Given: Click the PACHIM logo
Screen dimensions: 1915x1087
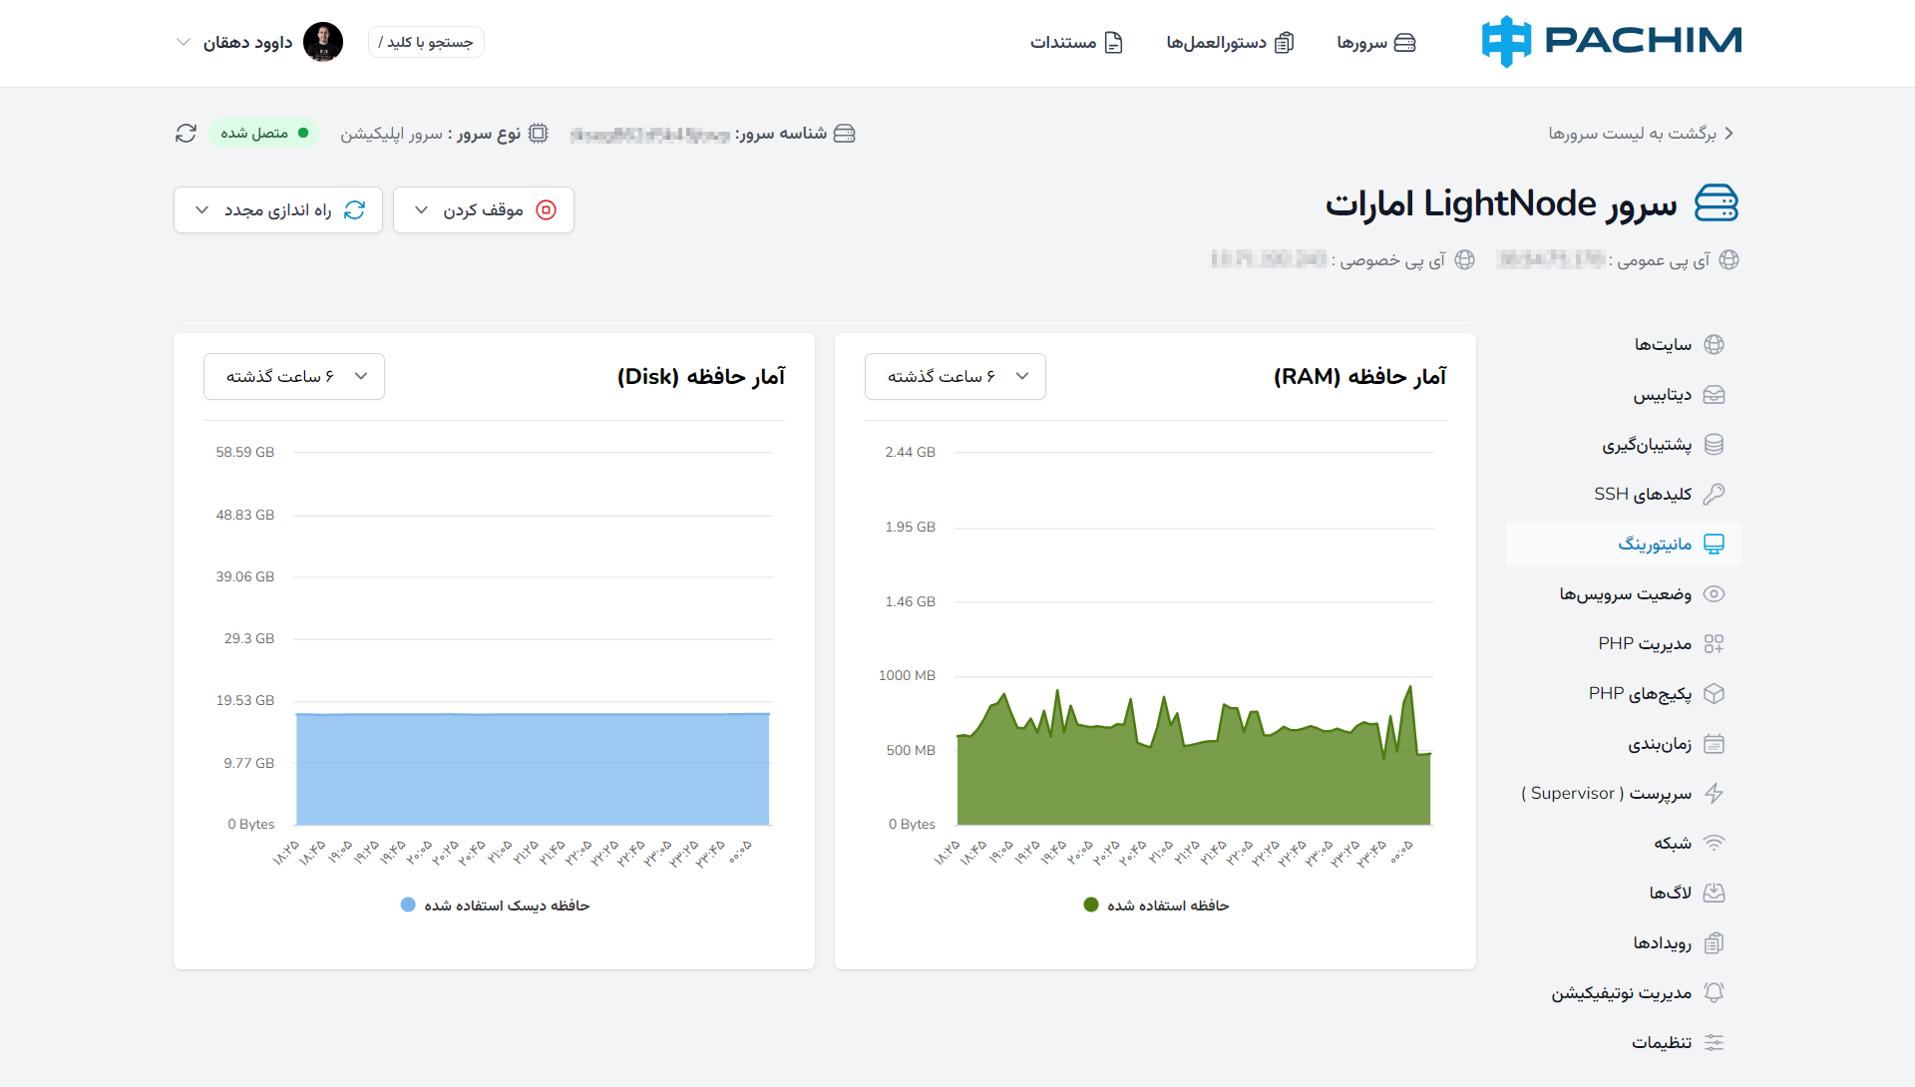Looking at the screenshot, I should pos(1612,41).
